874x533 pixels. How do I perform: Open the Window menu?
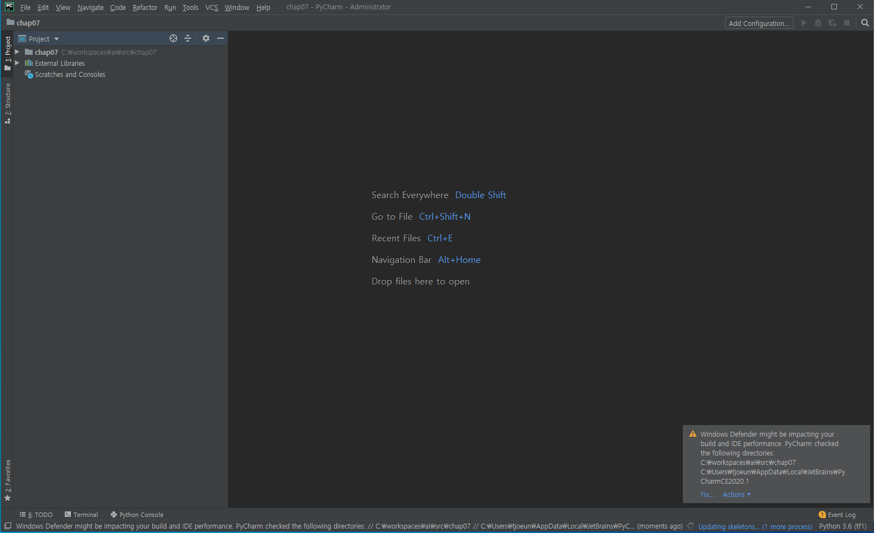tap(237, 7)
